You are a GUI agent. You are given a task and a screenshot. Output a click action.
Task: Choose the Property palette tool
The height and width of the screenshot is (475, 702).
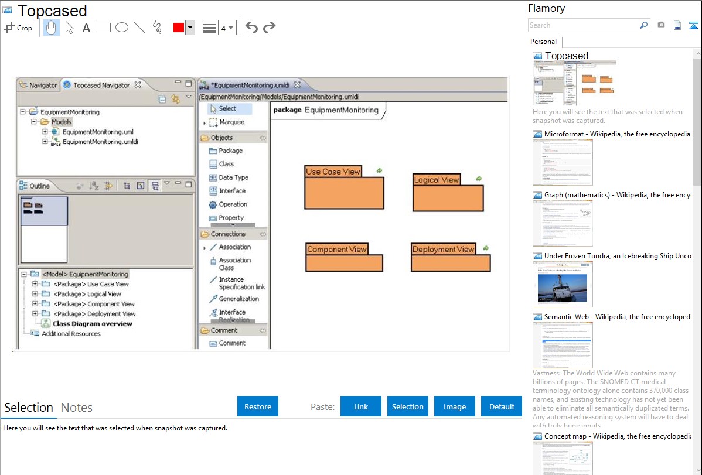226,218
